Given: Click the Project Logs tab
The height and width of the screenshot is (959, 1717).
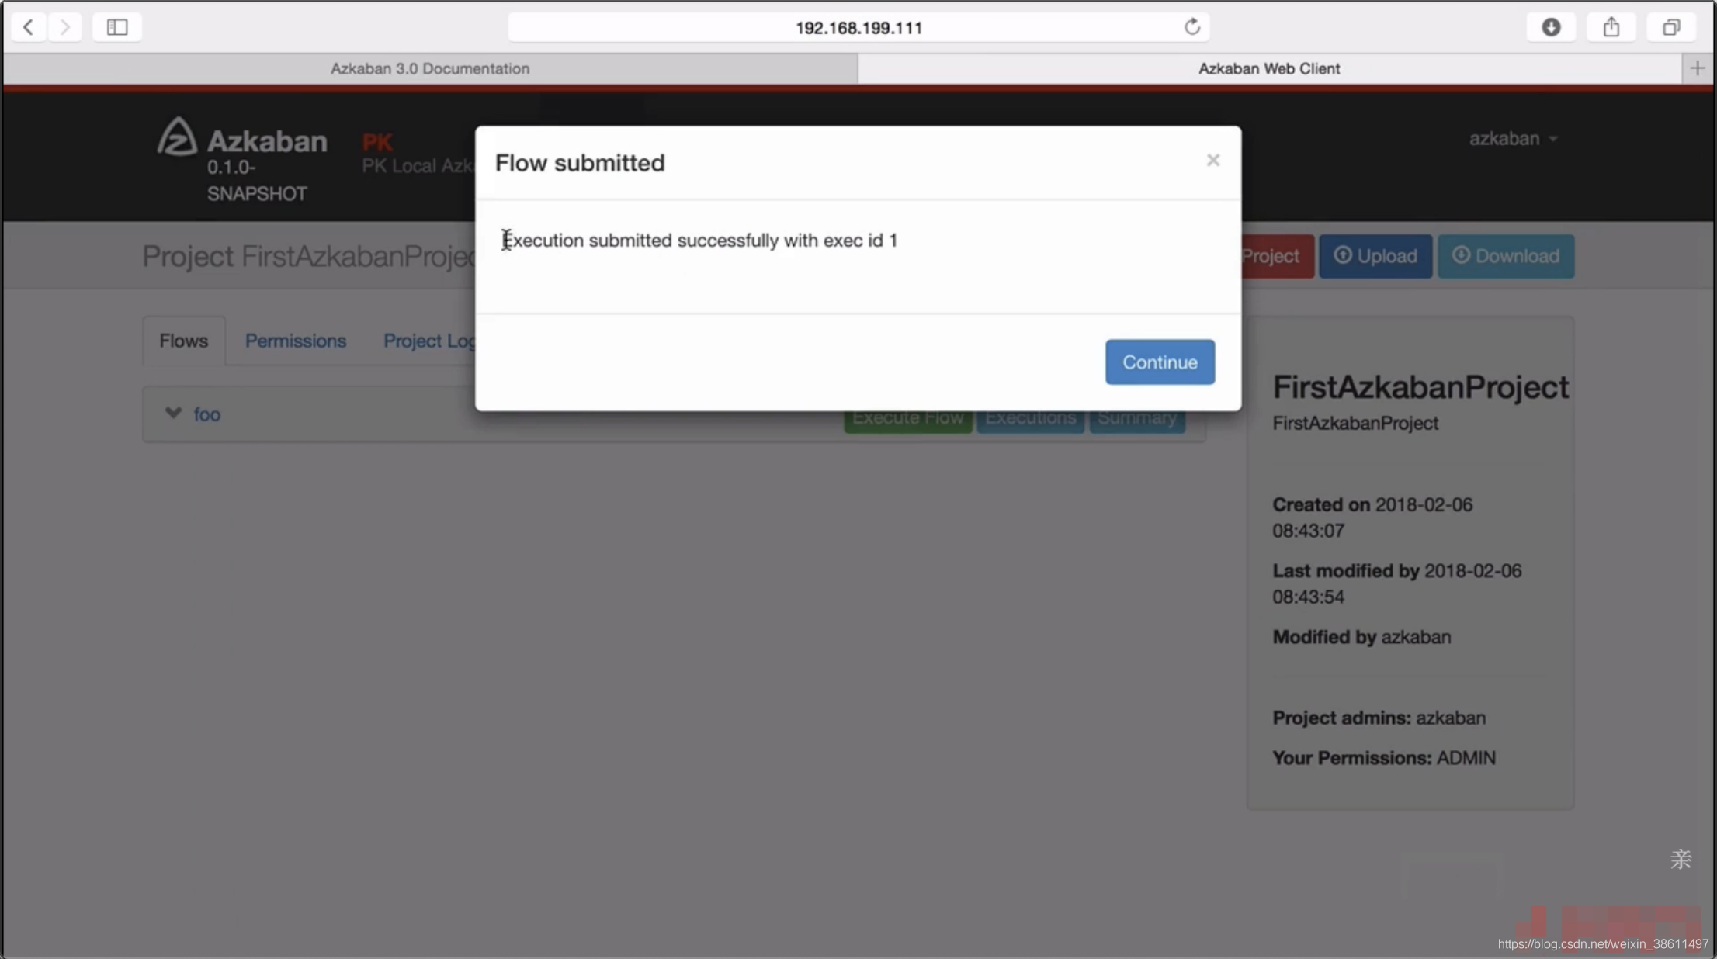Looking at the screenshot, I should (438, 341).
